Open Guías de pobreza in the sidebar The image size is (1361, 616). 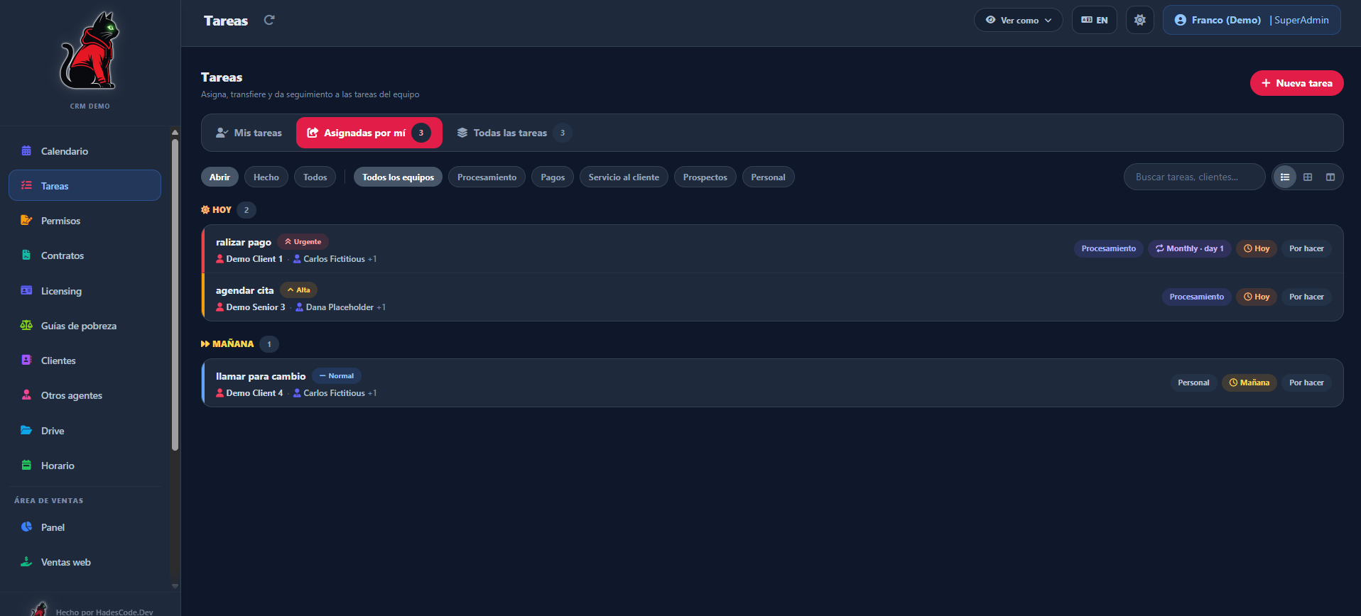coord(85,326)
